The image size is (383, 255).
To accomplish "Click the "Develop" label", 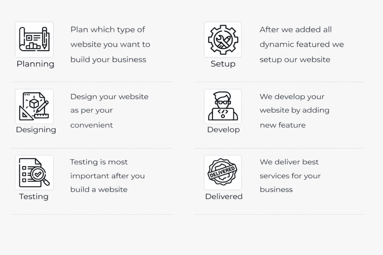I will [223, 130].
